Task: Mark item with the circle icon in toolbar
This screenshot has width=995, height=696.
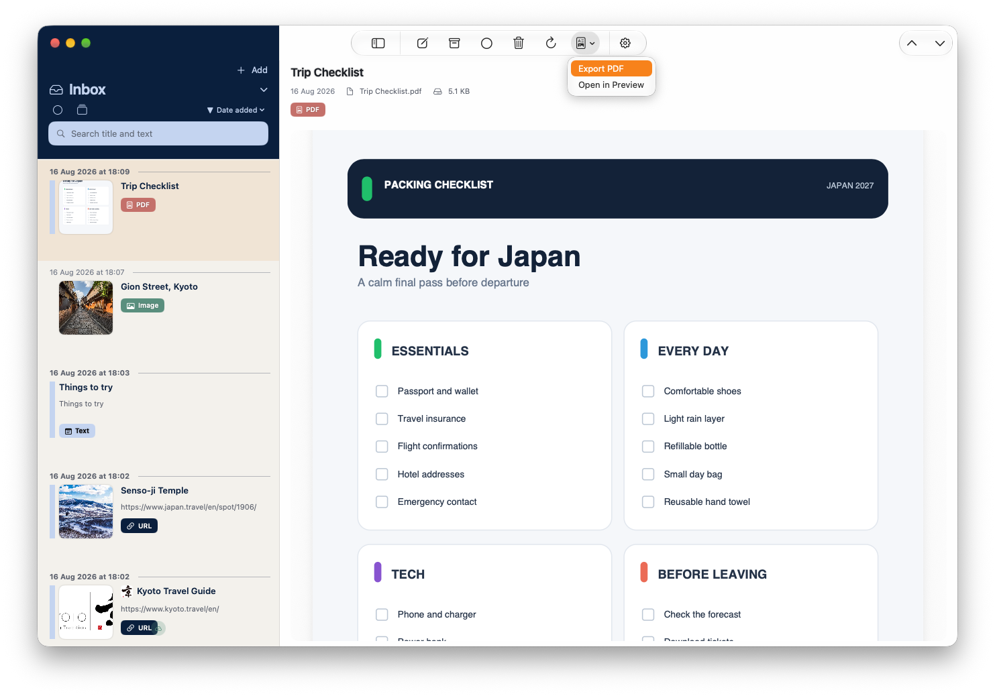Action: pos(486,43)
